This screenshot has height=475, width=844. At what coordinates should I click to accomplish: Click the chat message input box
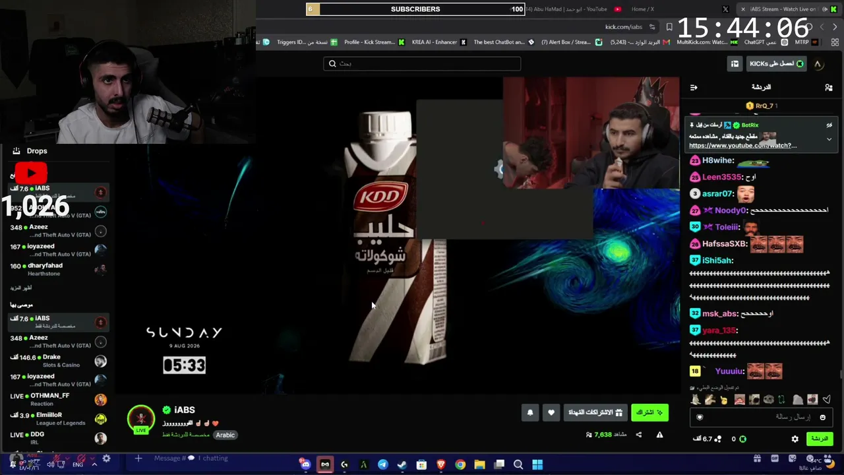[761, 417]
